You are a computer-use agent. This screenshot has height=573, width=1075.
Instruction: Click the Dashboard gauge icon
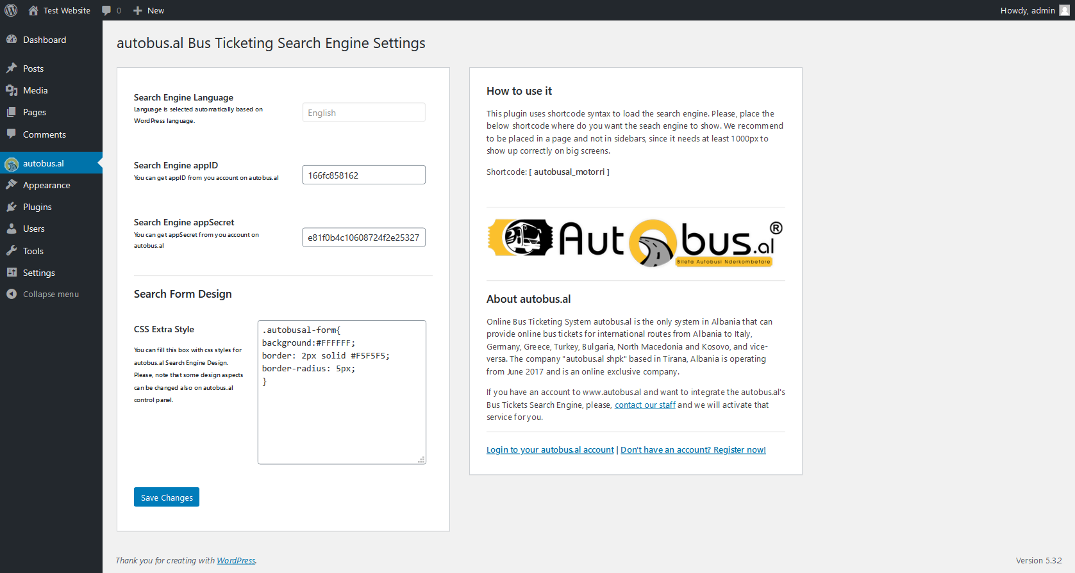point(12,40)
